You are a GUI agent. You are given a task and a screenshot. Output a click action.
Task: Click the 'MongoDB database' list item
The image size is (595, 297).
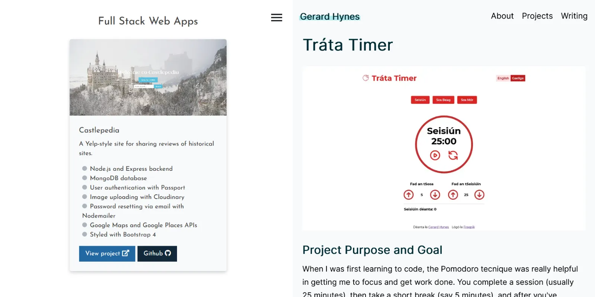[x=118, y=178]
